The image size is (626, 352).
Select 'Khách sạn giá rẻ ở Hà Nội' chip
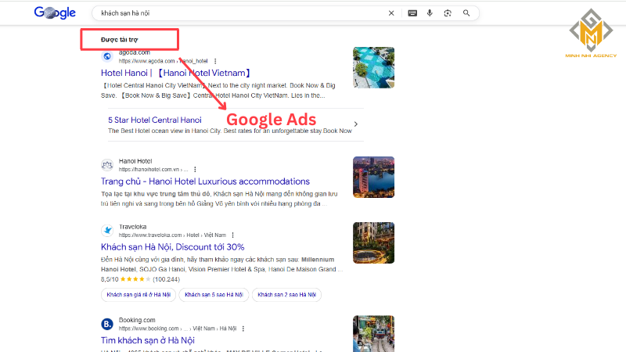pyautogui.click(x=139, y=295)
